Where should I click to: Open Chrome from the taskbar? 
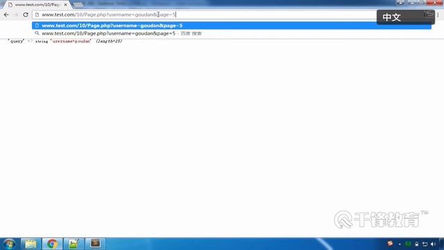click(52, 244)
